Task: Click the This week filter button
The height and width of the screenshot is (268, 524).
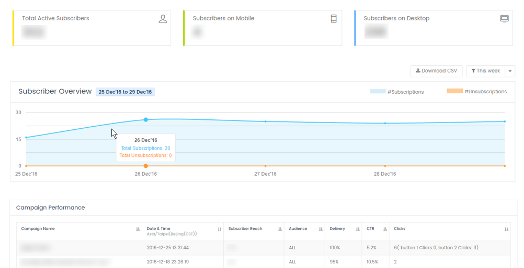Action: 485,71
